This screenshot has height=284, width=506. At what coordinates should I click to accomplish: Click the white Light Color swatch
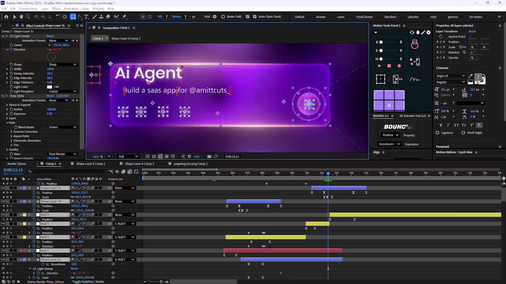click(x=50, y=87)
